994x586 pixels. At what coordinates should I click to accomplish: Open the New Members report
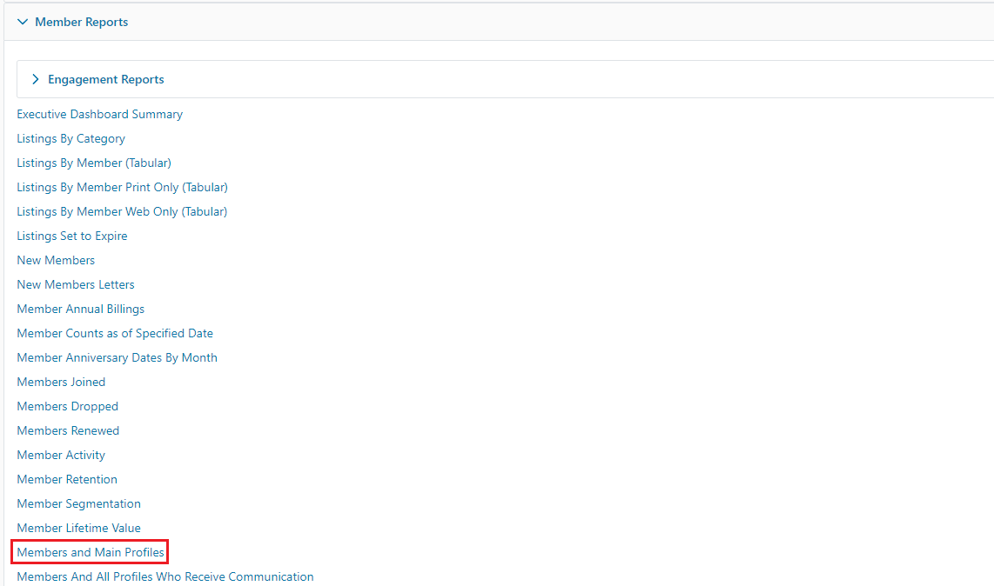(56, 260)
